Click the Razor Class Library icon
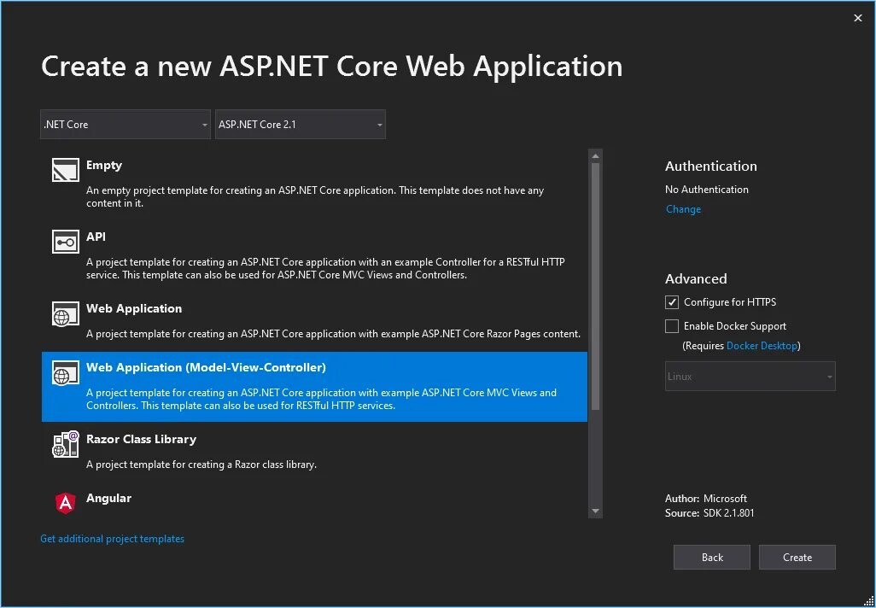 [x=66, y=444]
